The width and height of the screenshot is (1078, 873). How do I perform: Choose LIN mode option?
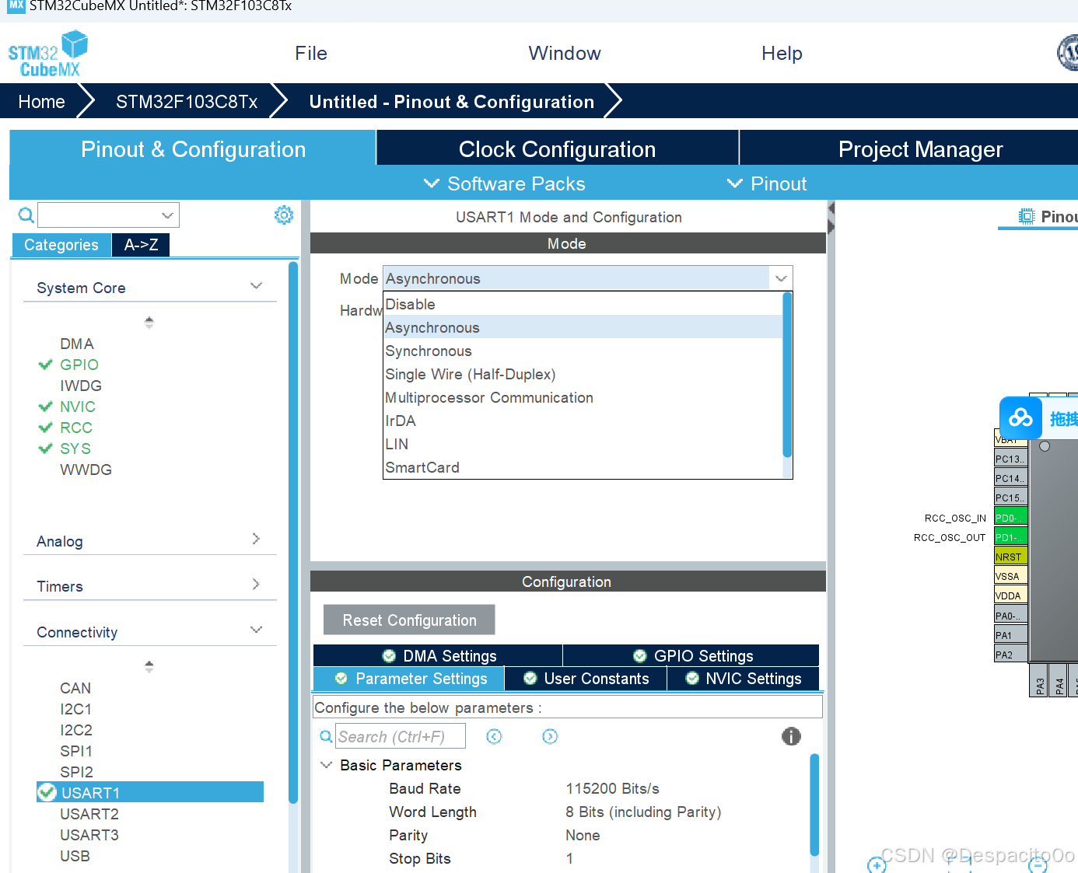coord(583,444)
